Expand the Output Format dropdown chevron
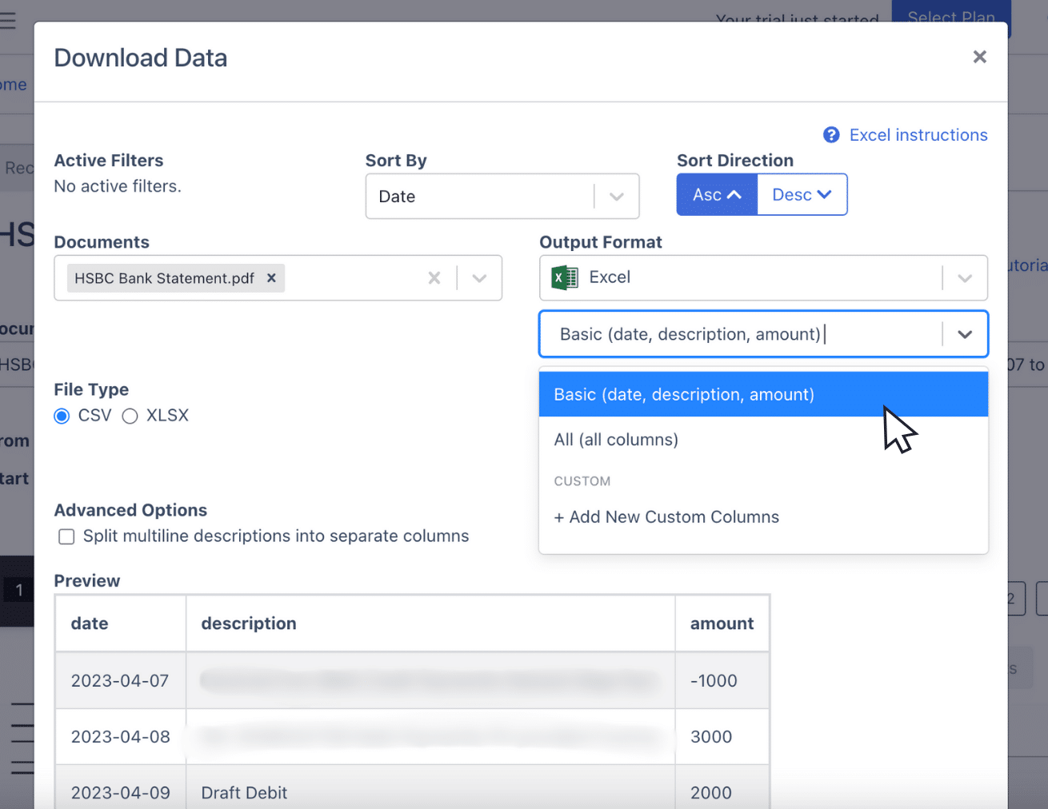The image size is (1048, 809). coord(965,277)
